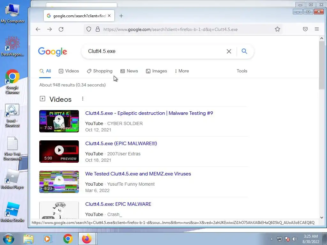327x245 pixels.
Task: Show site security padlock info
Action: pyautogui.click(x=98, y=29)
